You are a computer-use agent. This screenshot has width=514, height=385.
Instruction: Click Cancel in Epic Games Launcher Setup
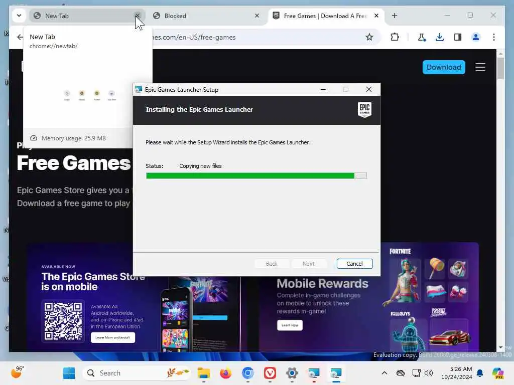354,264
